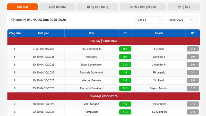Viewport: 206px width, 116px height.
Task: Click the Thời gian column header
Action: pyautogui.click(x=43, y=33)
